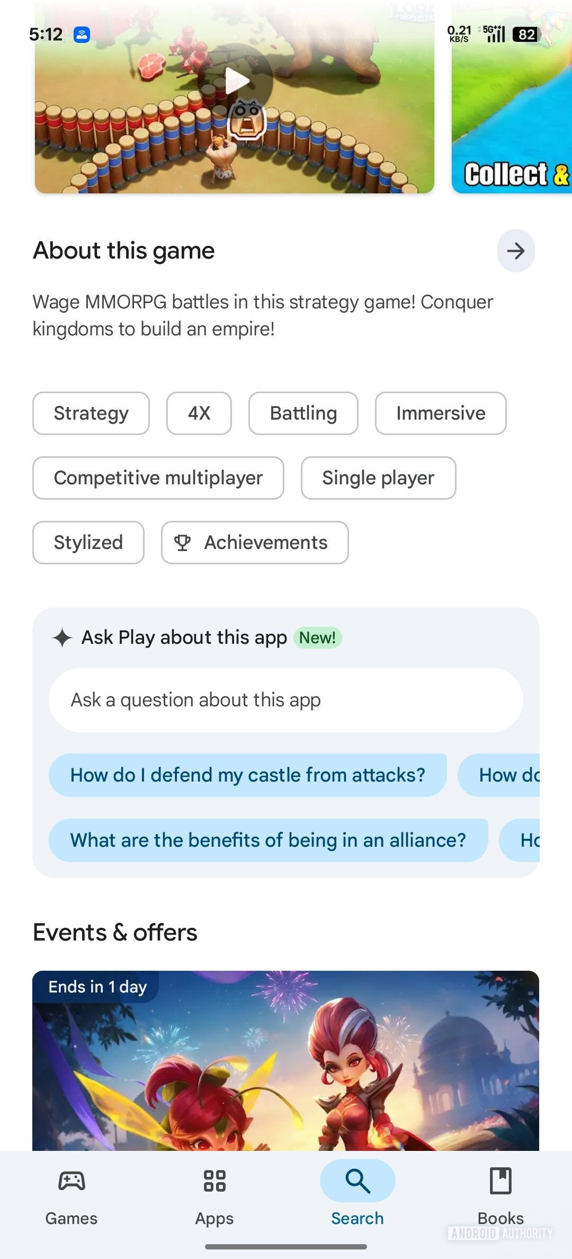This screenshot has height=1259, width=572.
Task: Tap the alliance benefits suggested question
Action: (268, 840)
